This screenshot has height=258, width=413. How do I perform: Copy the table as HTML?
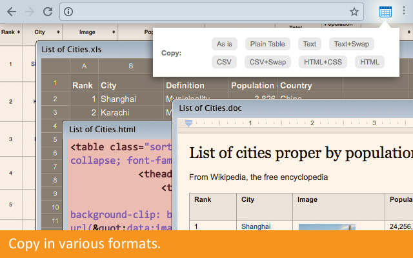click(370, 62)
